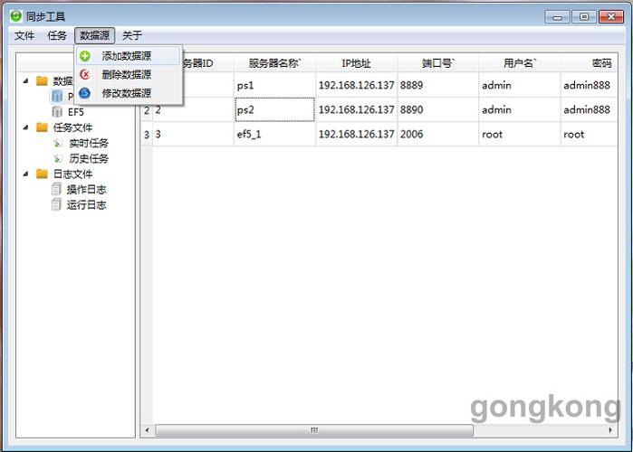Open the 关于 menu

132,35
